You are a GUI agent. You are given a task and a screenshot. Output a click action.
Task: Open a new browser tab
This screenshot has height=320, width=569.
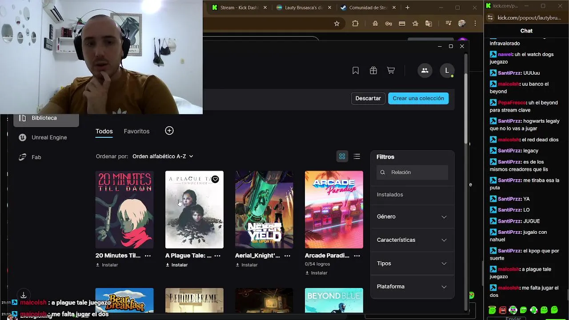(407, 8)
